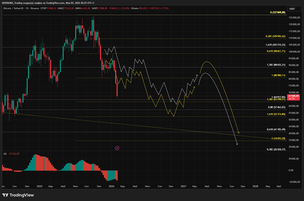Click 30 000,00 on the price scale
The image size is (304, 201).
[x=294, y=147]
